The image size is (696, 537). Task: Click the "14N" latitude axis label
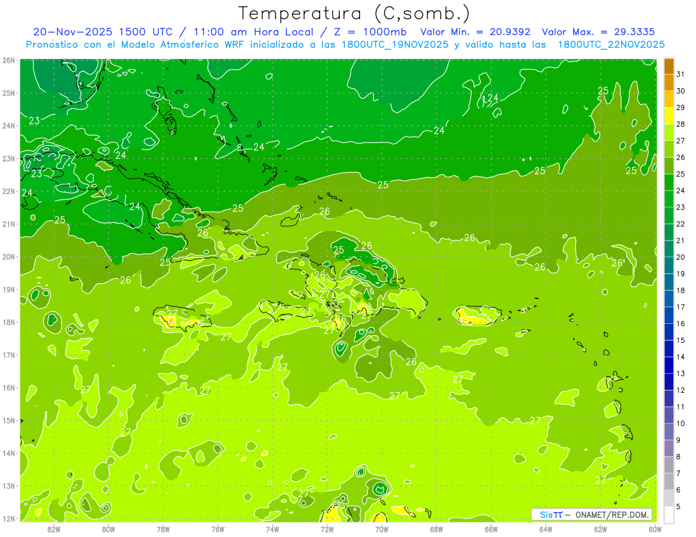point(9,453)
